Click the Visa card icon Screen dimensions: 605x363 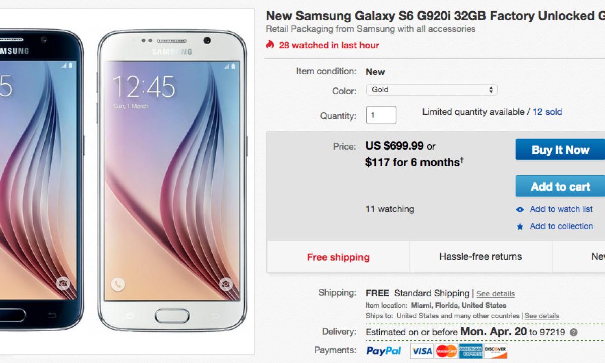421,351
